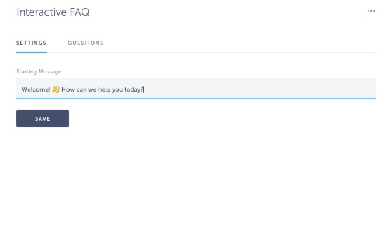The width and height of the screenshot is (388, 228).
Task: Click the word 'How' in message field
Action: coord(68,89)
